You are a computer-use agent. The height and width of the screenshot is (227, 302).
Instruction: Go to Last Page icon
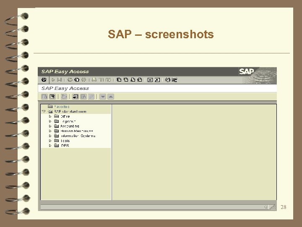pyautogui.click(x=140, y=80)
